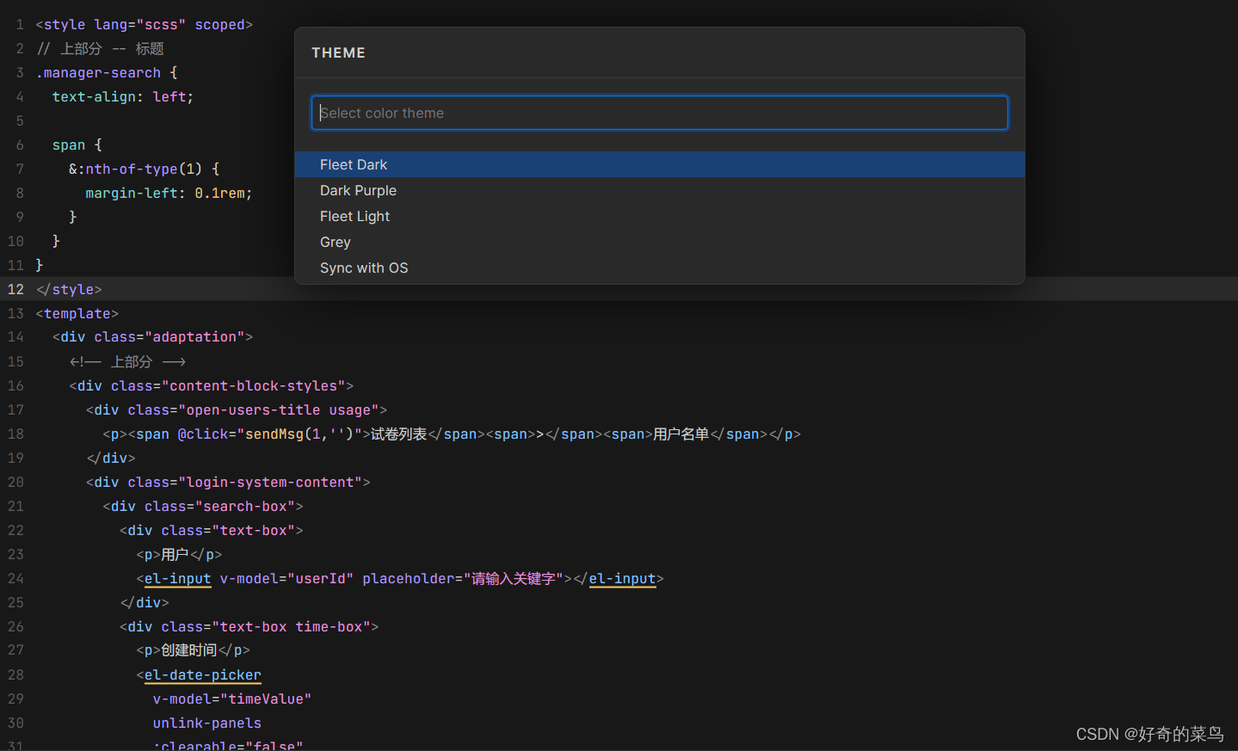This screenshot has height=751, width=1238.
Task: Select the Fleet Dark theme
Action: [x=354, y=164]
